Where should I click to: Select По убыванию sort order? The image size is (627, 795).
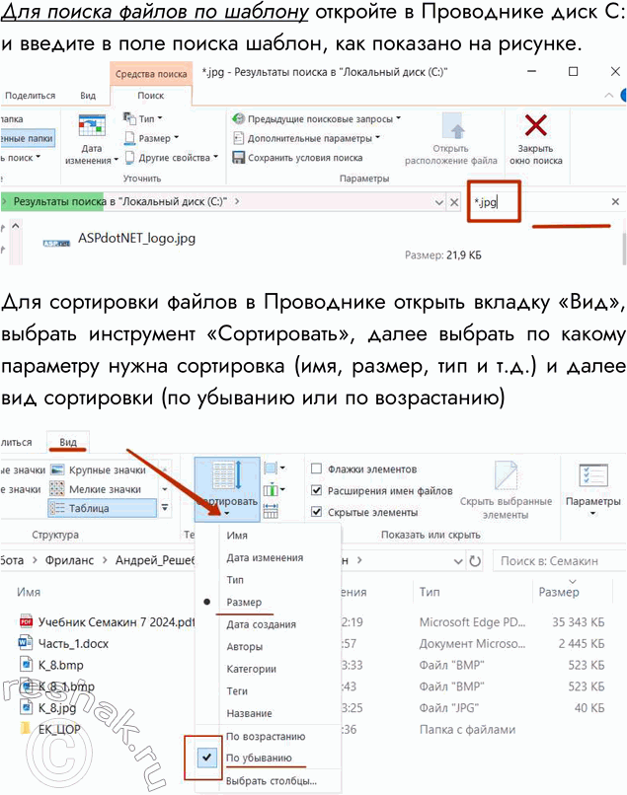(x=259, y=758)
